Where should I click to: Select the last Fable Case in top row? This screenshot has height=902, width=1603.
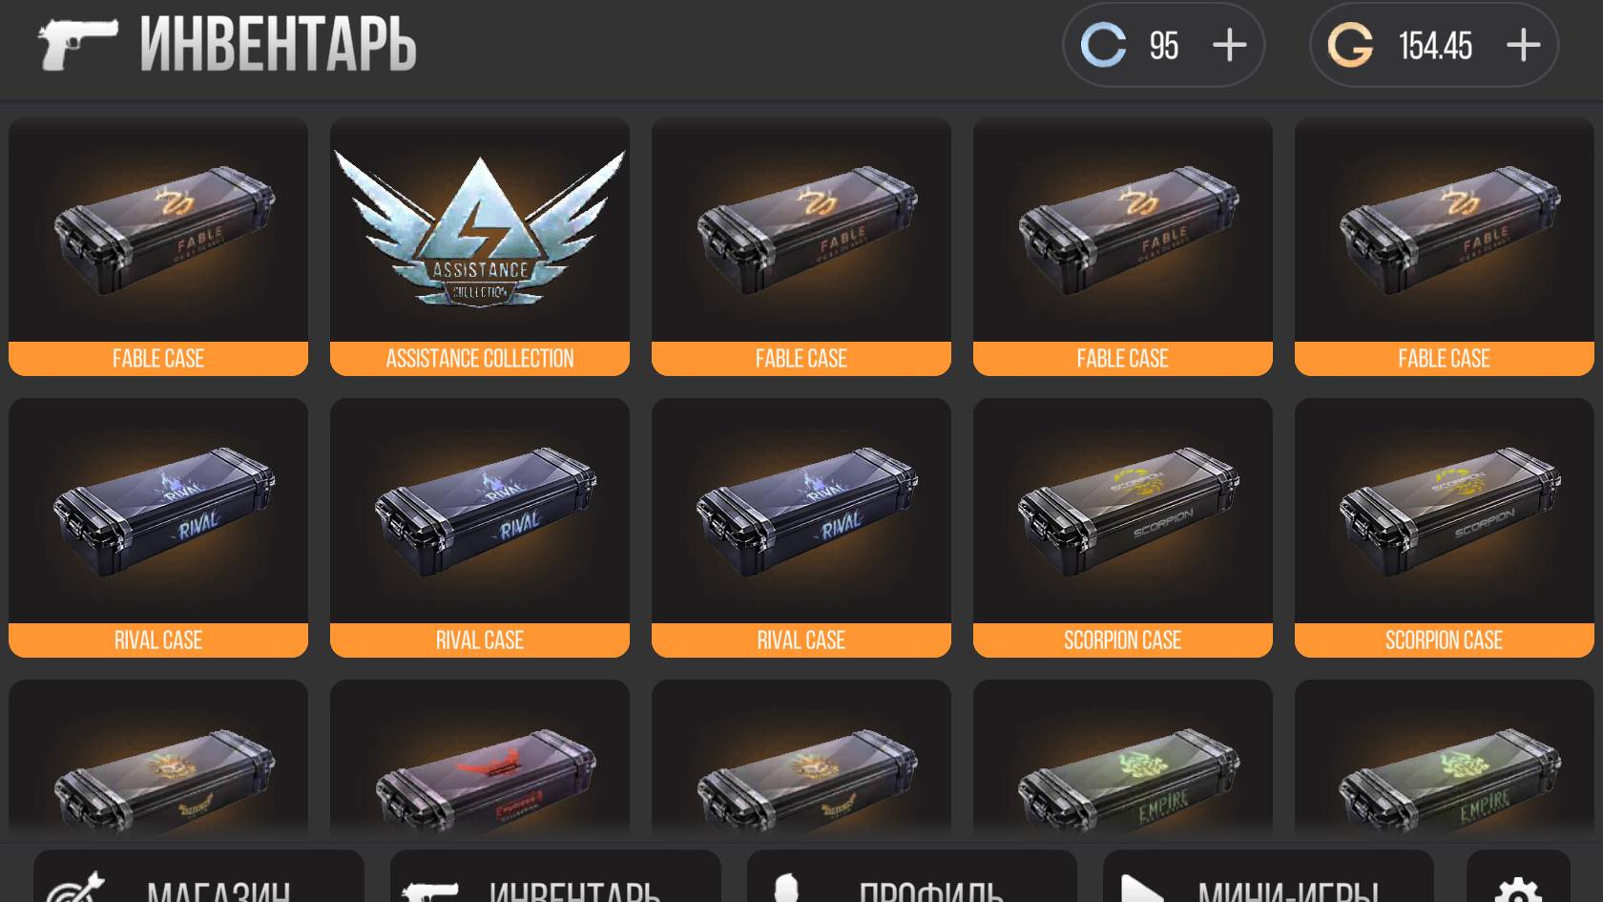pyautogui.click(x=1444, y=246)
